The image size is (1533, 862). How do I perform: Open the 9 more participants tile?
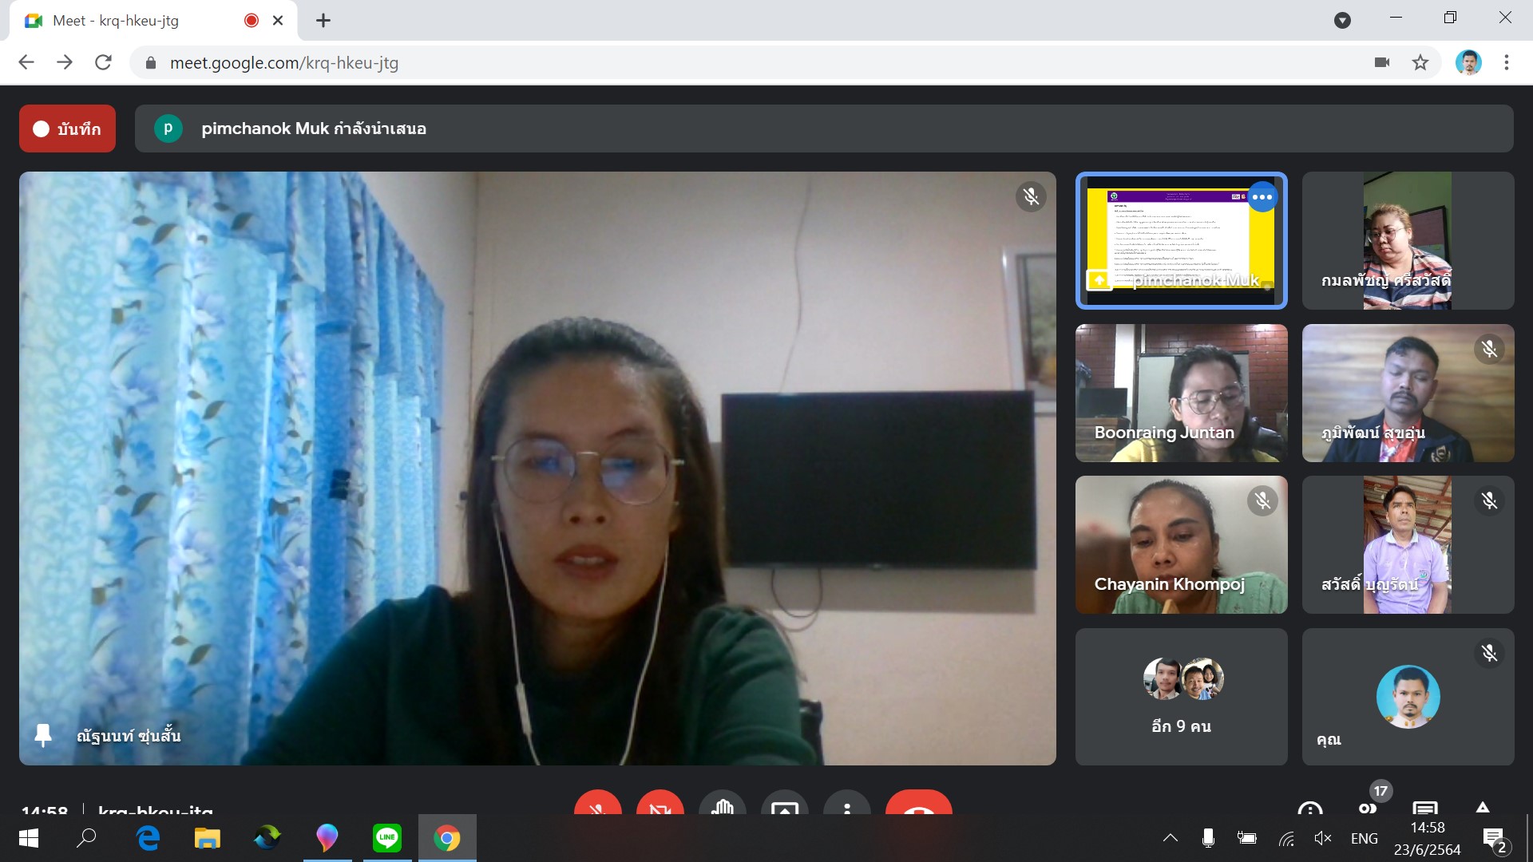[x=1181, y=696]
